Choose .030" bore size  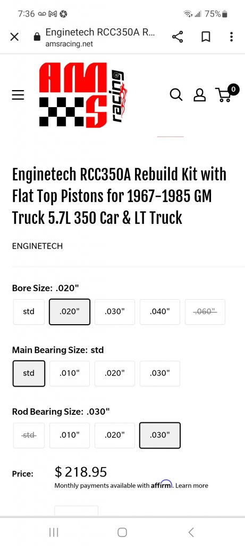pyautogui.click(x=114, y=311)
